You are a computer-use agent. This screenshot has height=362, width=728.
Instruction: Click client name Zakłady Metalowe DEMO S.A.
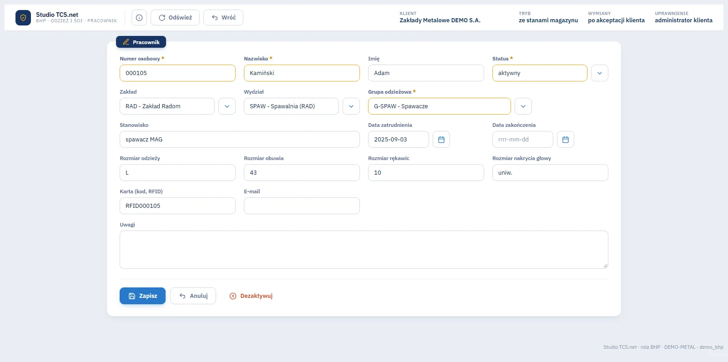click(x=440, y=20)
